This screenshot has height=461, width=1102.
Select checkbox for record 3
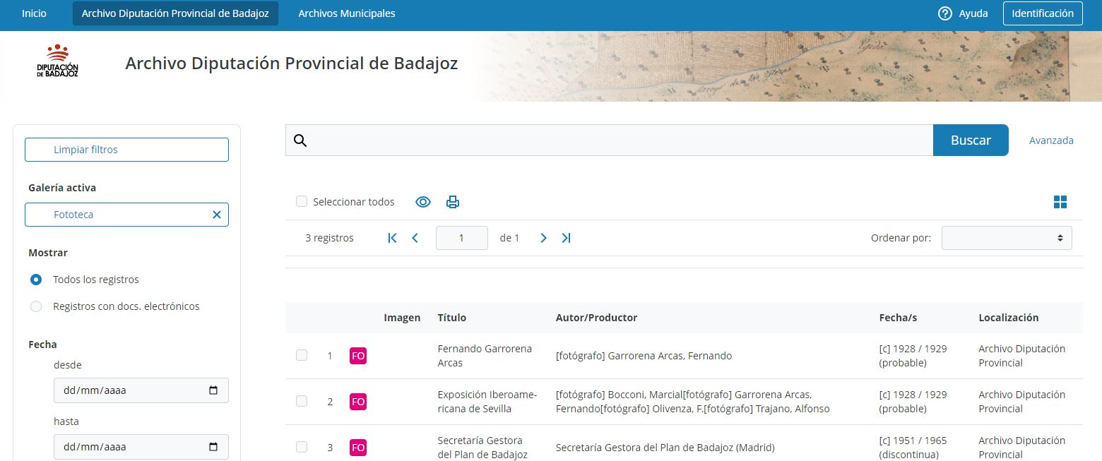coord(302,448)
